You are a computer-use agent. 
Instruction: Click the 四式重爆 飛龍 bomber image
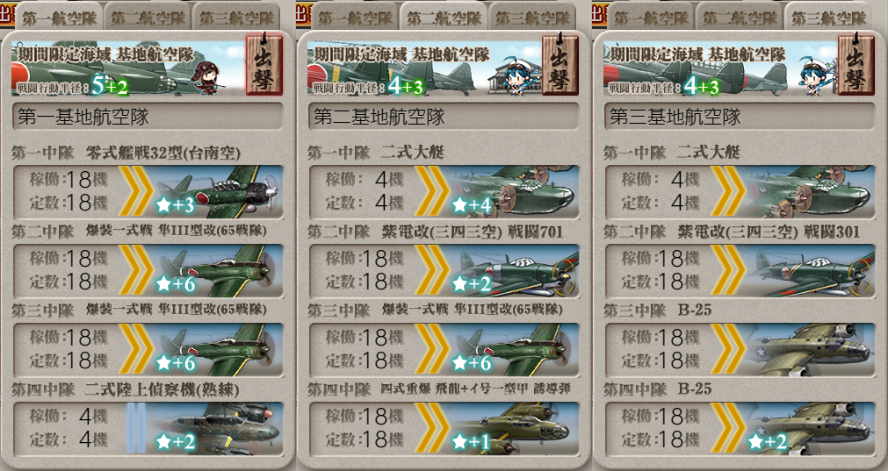pyautogui.click(x=514, y=428)
